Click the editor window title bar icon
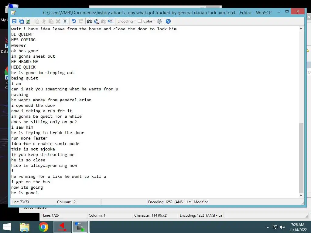 coord(13,13)
